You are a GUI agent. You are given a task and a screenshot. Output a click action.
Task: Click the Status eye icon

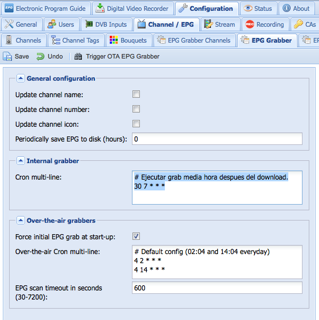(248, 9)
